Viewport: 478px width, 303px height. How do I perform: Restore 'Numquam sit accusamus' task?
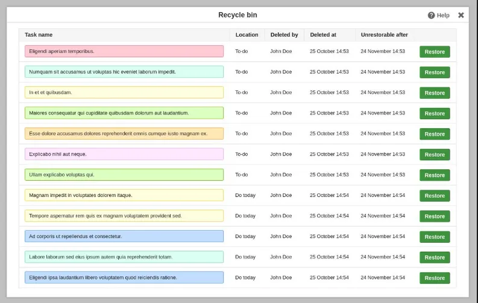tap(435, 72)
